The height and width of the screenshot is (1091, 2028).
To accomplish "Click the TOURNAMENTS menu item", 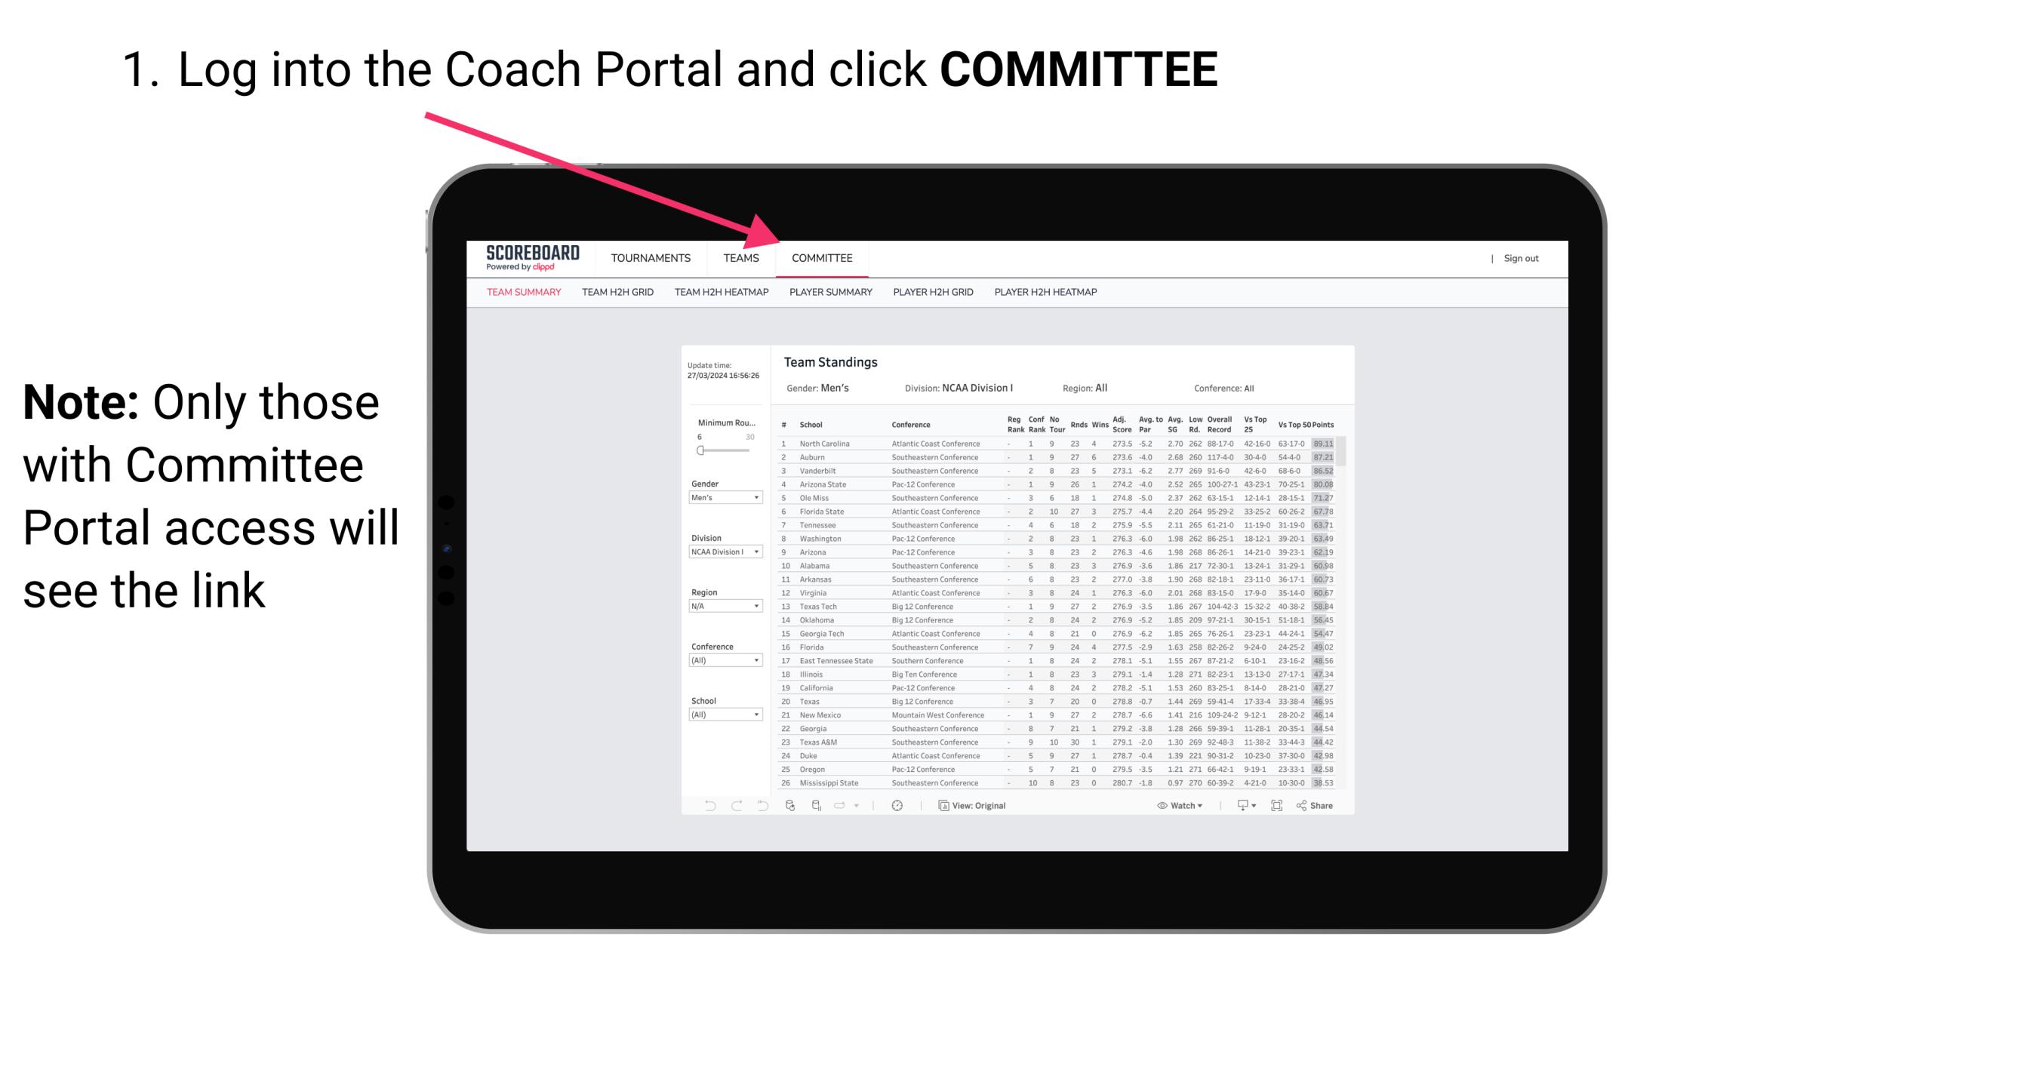I will pyautogui.click(x=651, y=258).
